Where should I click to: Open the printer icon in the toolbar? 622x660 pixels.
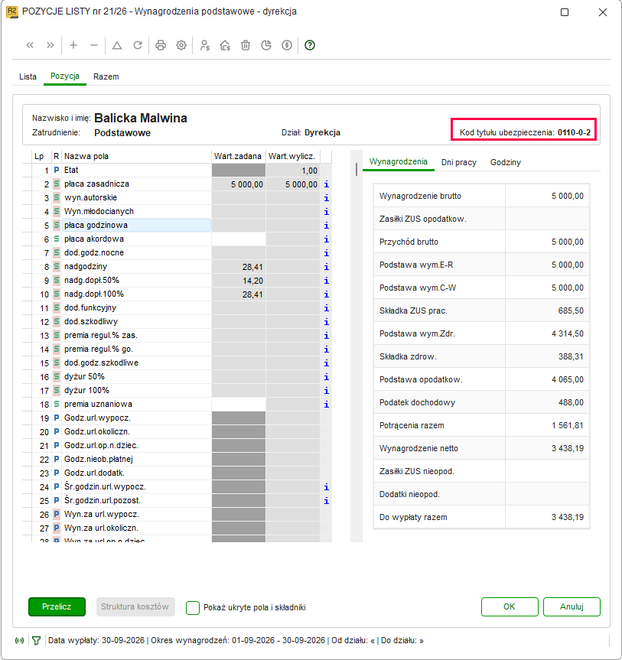pyautogui.click(x=161, y=45)
